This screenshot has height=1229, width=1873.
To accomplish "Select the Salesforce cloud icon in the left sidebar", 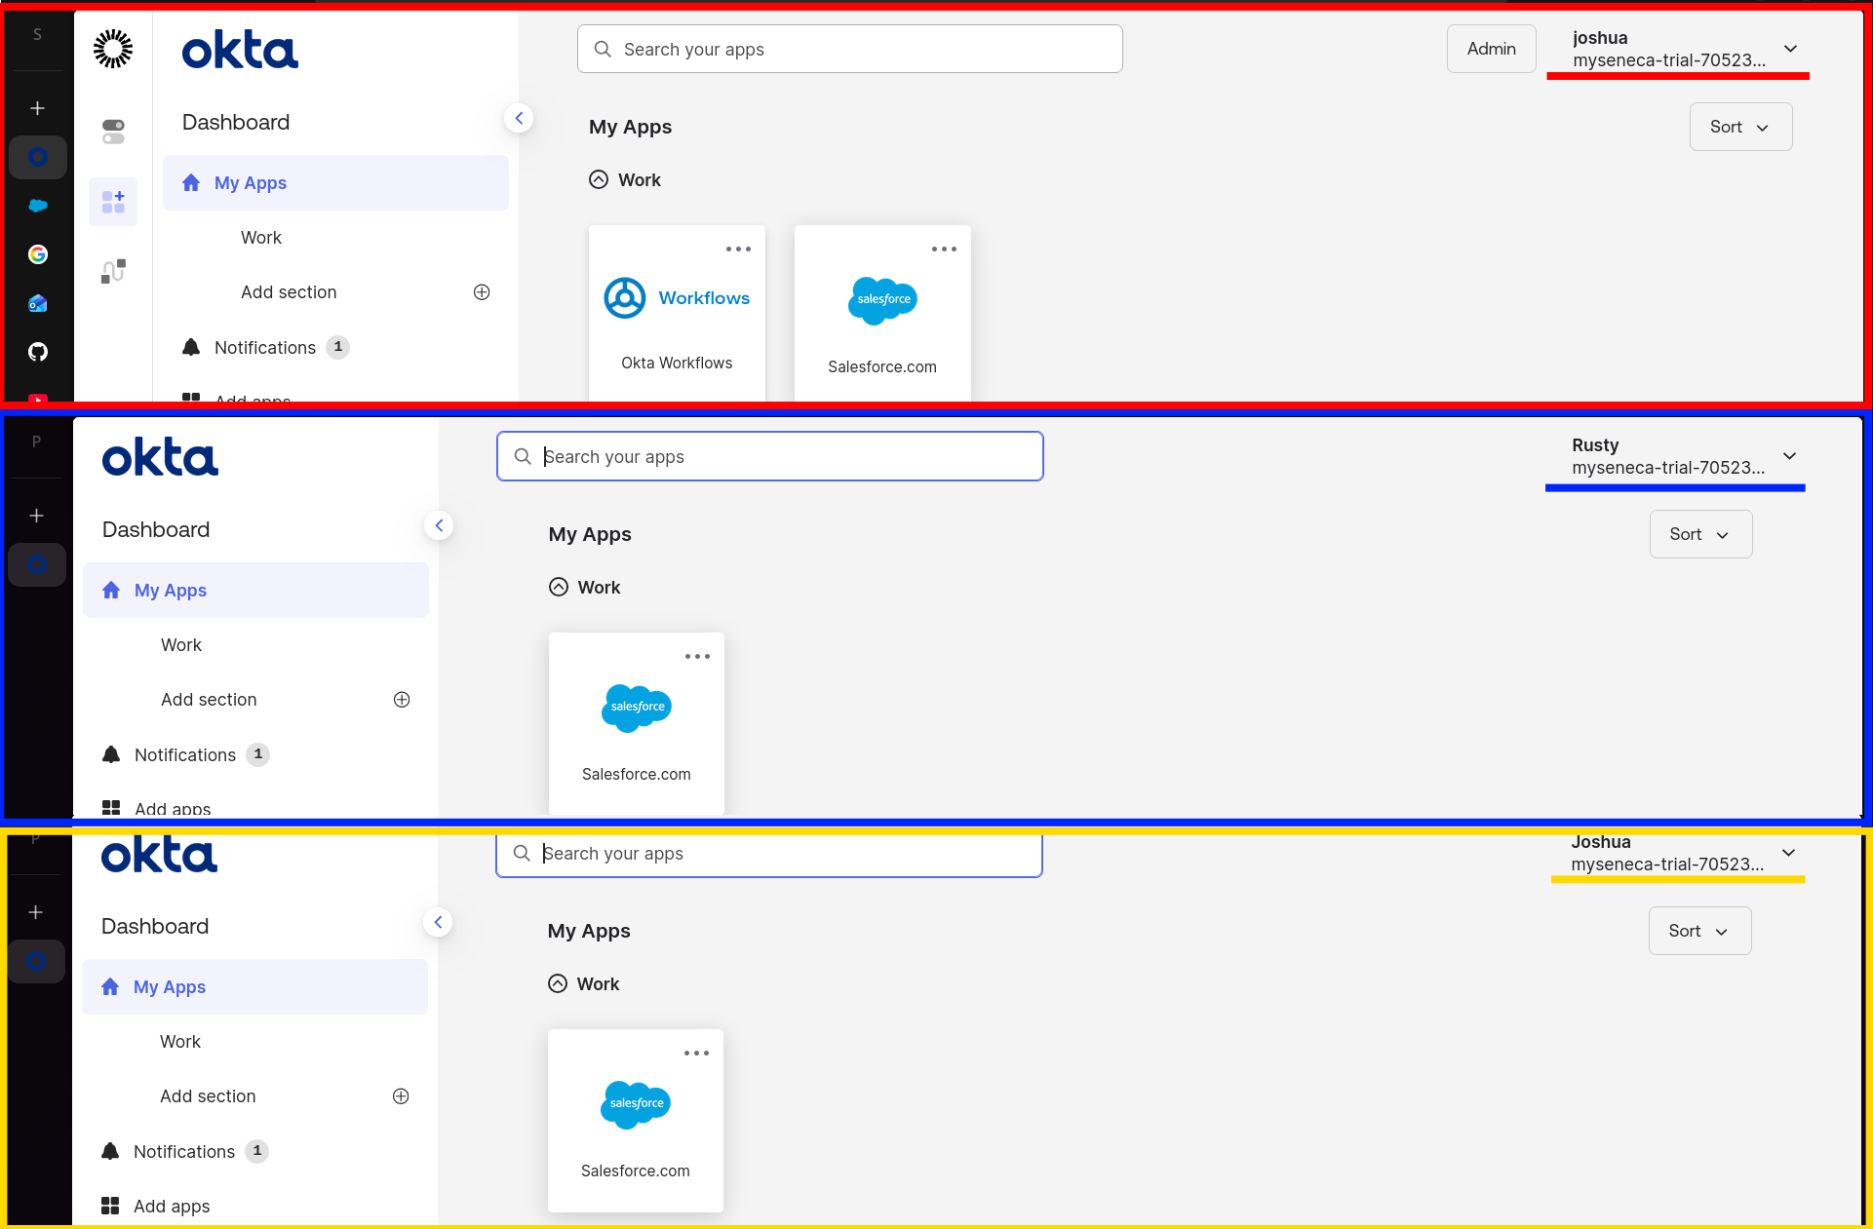I will 37,206.
